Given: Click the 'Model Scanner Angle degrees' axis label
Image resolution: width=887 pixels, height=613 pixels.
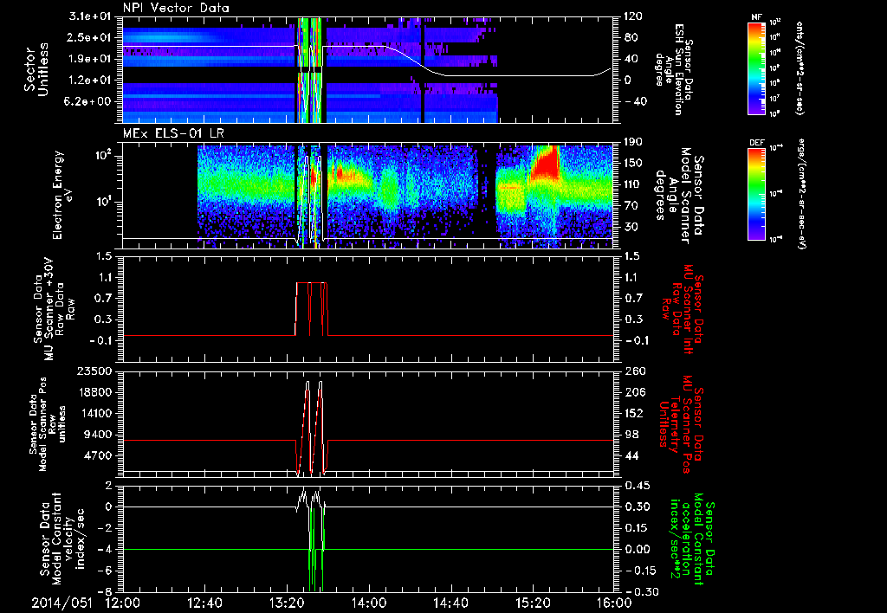Looking at the screenshot, I should [x=679, y=195].
